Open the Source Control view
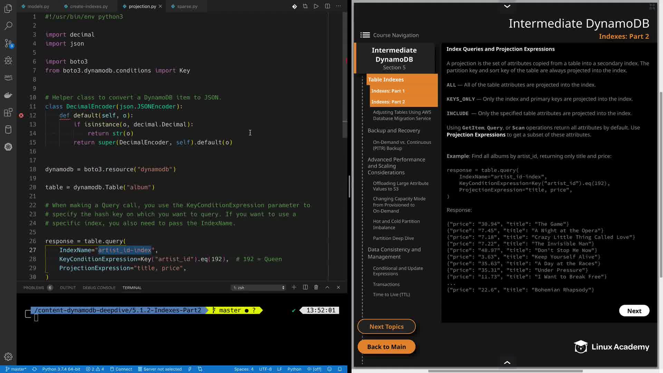Screen dimensions: 663x373 8,43
